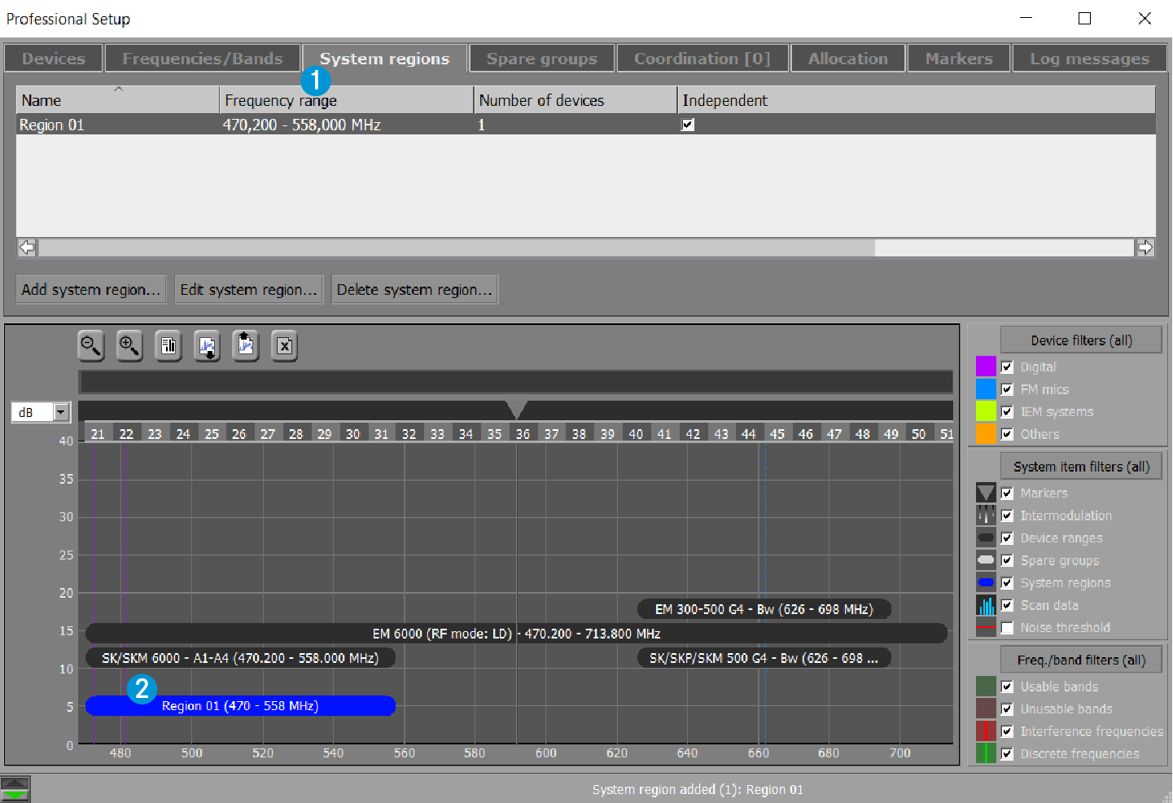Click the System regions blue pill icon
This screenshot has height=803, width=1173.
(986, 582)
